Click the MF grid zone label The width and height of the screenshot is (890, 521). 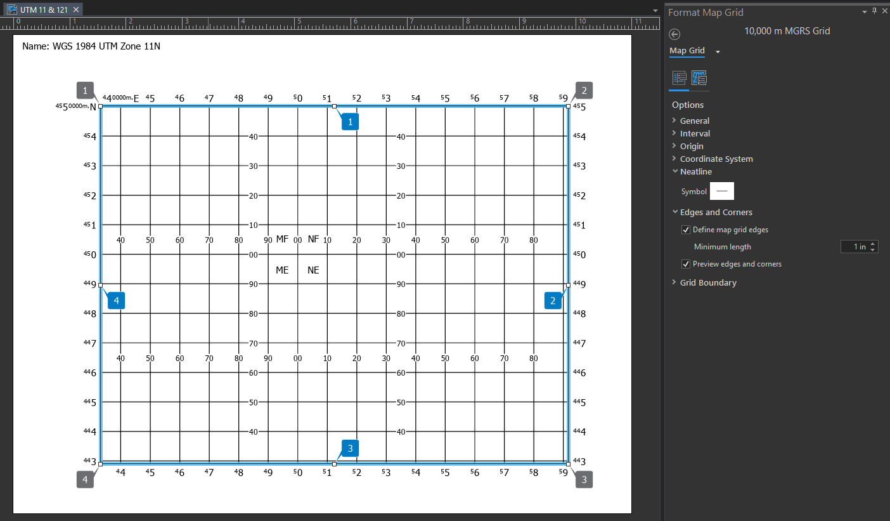click(x=282, y=239)
